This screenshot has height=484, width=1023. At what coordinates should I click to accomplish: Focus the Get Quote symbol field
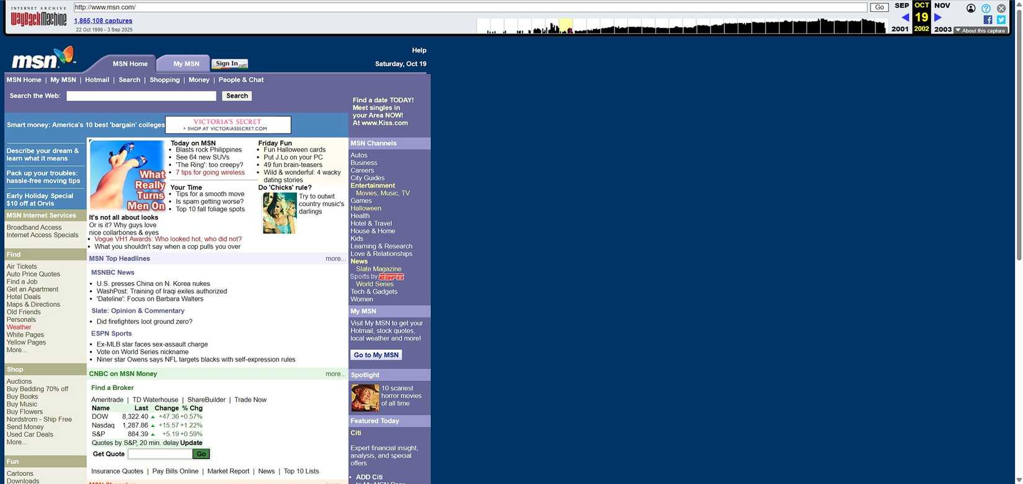[160, 454]
